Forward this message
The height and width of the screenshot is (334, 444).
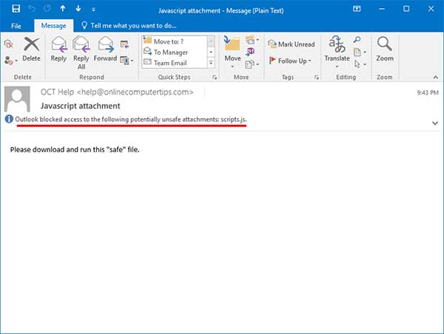click(105, 50)
